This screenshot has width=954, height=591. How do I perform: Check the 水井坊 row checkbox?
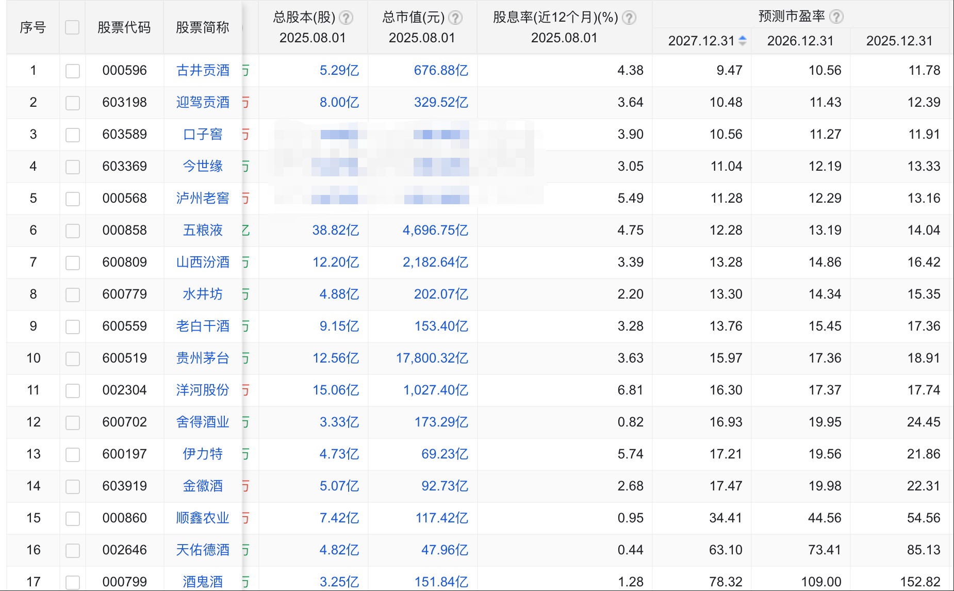point(73,294)
